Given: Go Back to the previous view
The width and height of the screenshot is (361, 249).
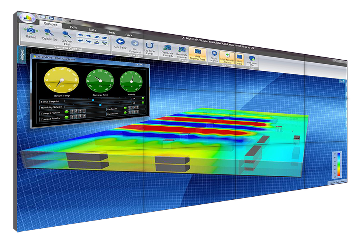Looking at the screenshot, I should pos(120,42).
